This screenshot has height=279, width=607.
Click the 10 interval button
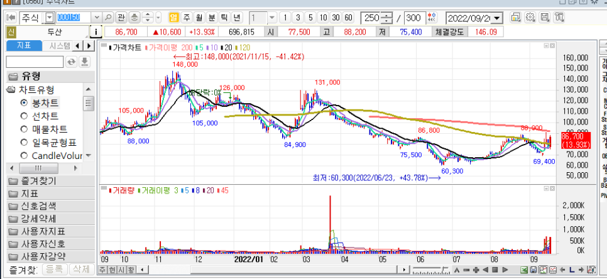click(324, 18)
